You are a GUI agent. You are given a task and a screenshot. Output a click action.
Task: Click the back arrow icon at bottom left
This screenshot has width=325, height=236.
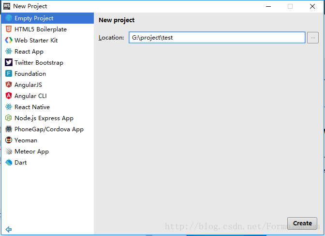click(9, 229)
